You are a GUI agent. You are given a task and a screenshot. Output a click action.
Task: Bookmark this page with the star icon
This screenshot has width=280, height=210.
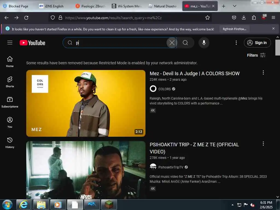[207, 17]
